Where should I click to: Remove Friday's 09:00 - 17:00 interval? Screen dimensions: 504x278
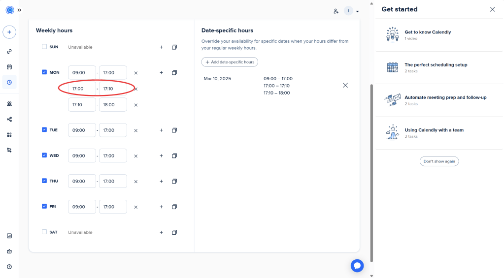(x=136, y=207)
